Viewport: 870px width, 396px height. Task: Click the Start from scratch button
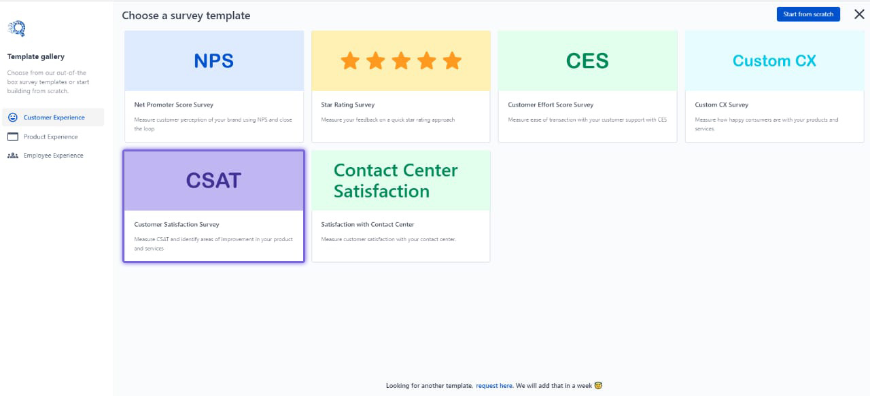pos(808,14)
